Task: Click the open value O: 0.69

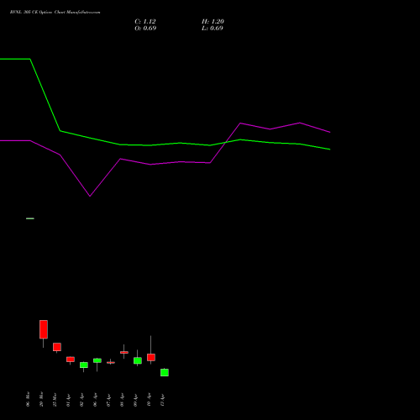Action: pos(145,29)
